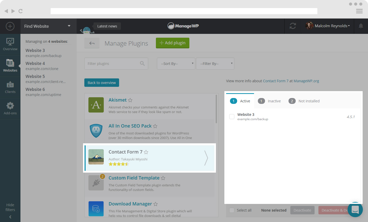Open the browser hamburger menu

[359, 11]
